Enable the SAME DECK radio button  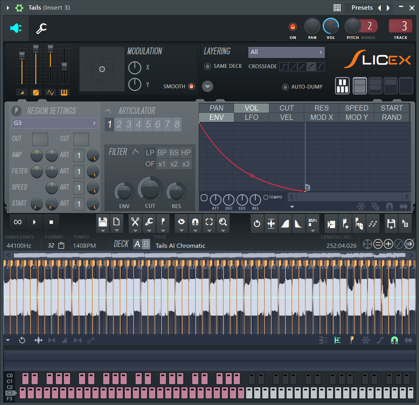tap(207, 66)
